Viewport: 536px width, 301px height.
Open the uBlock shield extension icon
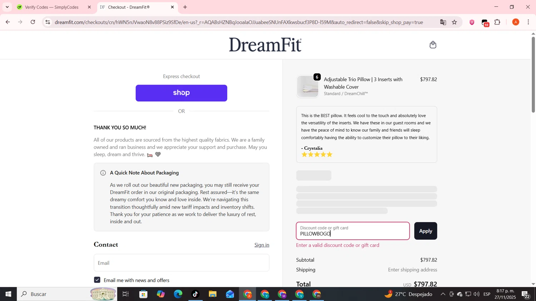pyautogui.click(x=472, y=22)
